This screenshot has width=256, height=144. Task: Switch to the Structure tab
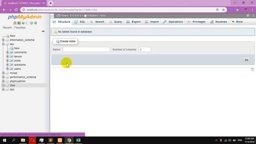(x=62, y=22)
